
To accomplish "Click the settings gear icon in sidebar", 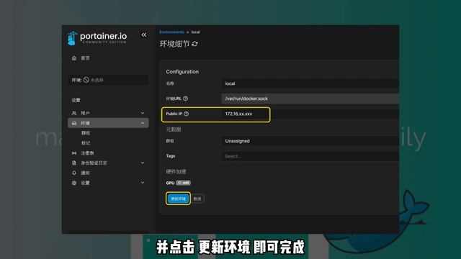I will pyautogui.click(x=74, y=183).
